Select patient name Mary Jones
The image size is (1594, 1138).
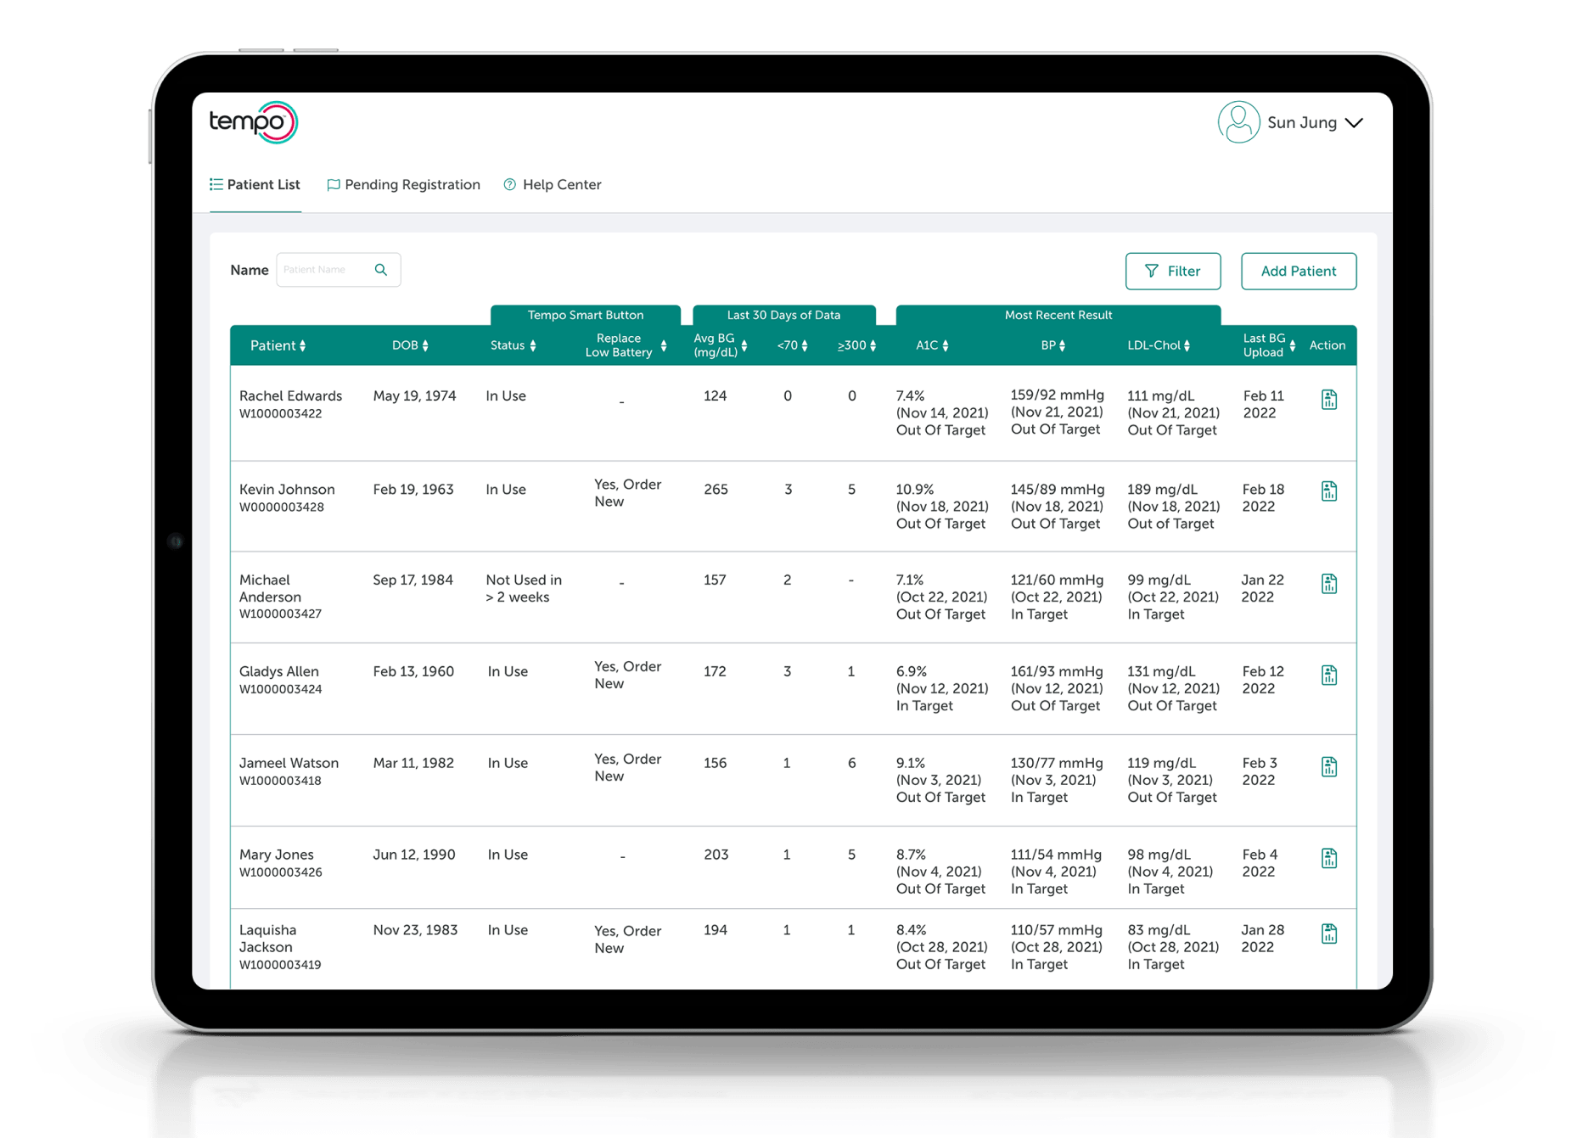point(277,855)
